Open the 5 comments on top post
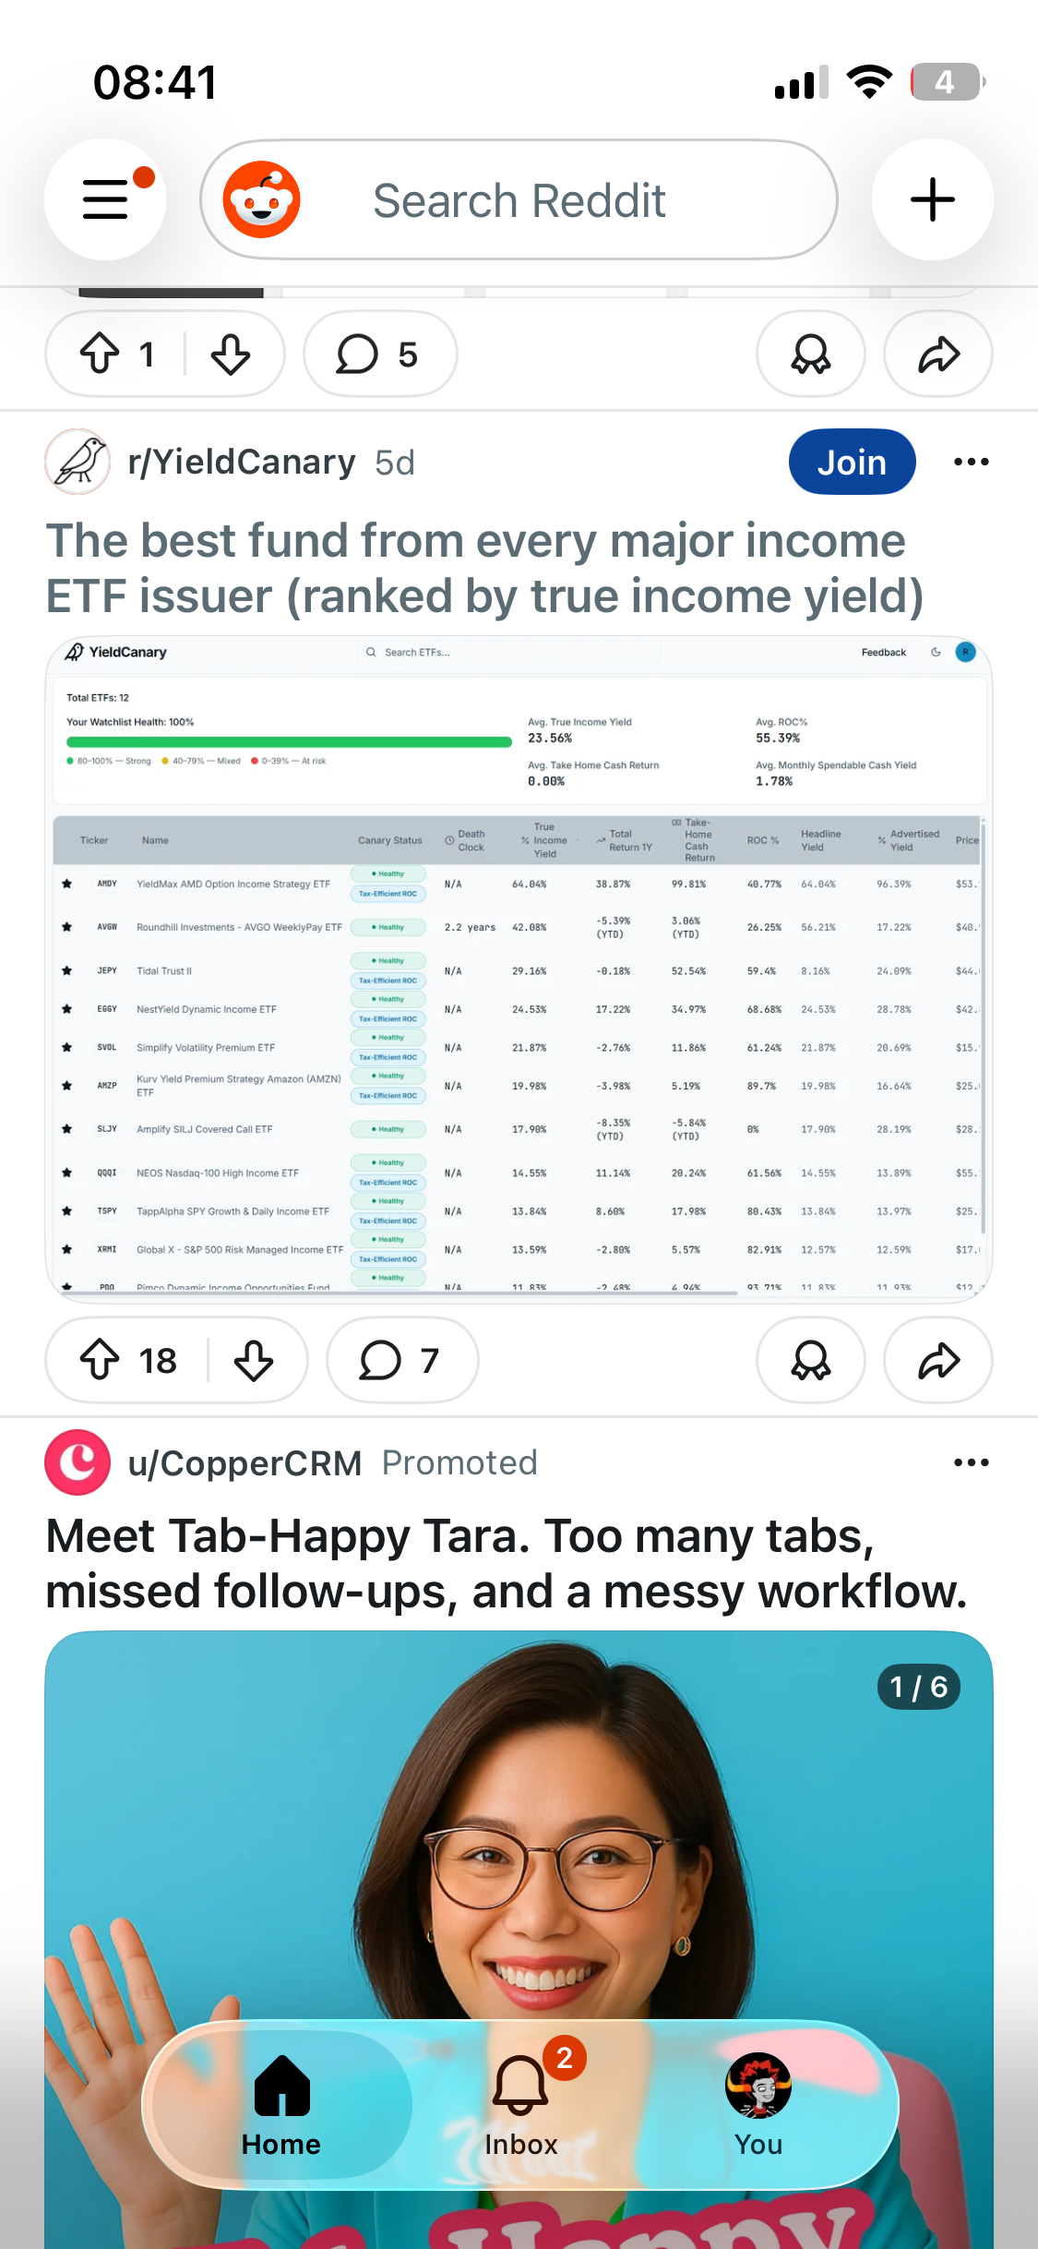1038x2249 pixels. click(380, 354)
